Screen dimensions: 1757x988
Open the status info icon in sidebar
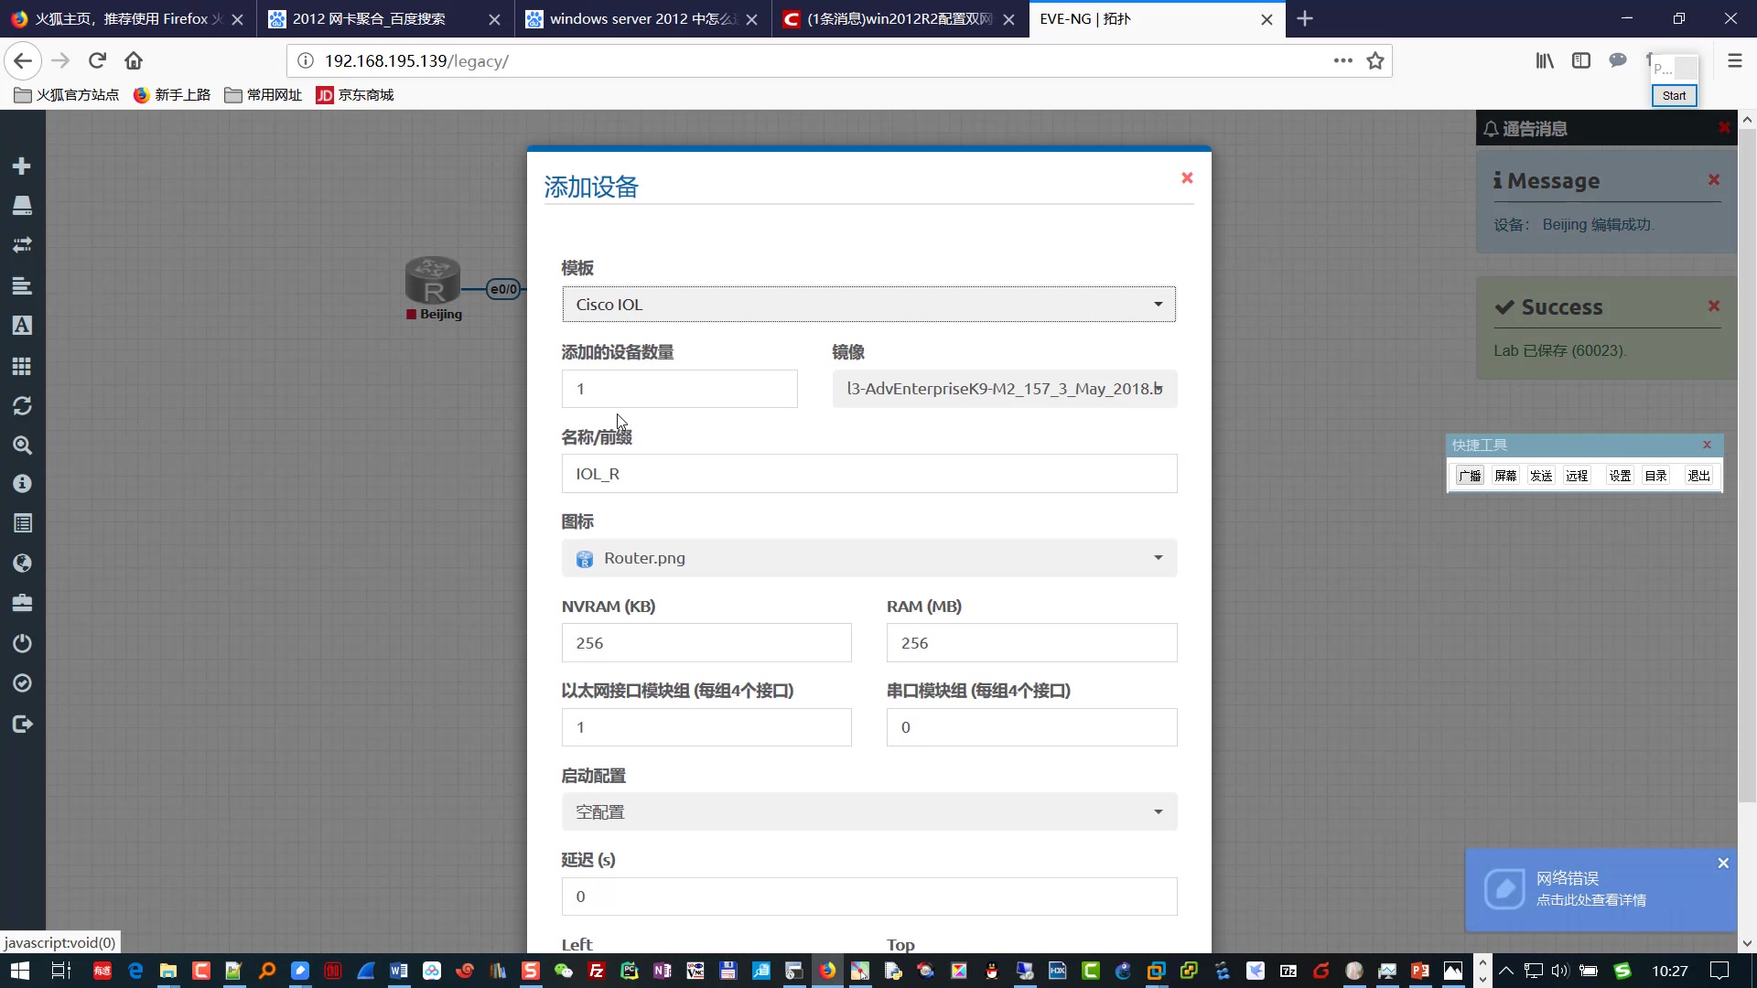click(22, 484)
